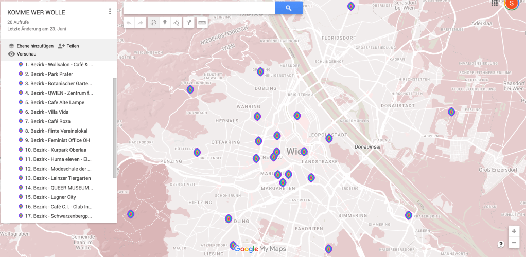Select the hand pan tool
The height and width of the screenshot is (257, 526).
coord(153,23)
